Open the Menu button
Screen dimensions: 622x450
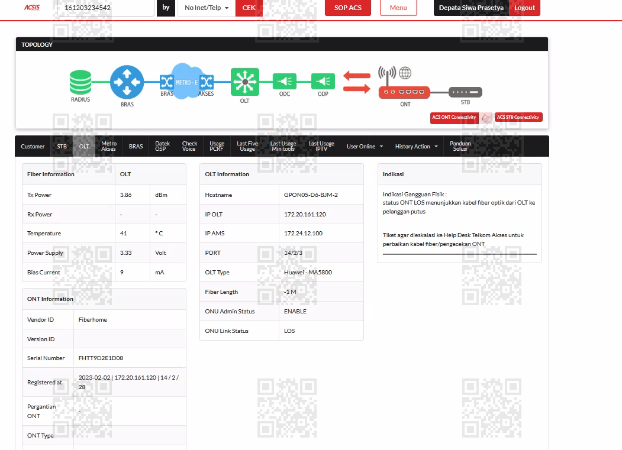398,8
